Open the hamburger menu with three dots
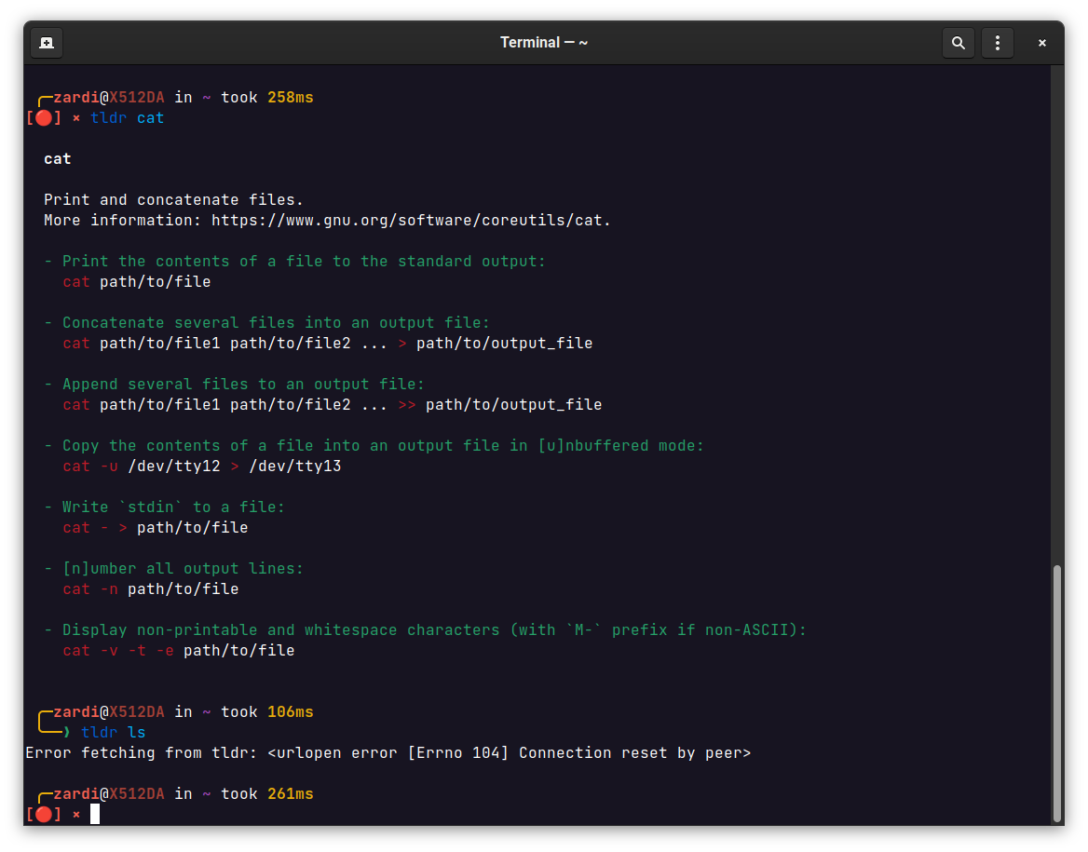Viewport: 1088px width, 852px height. point(998,42)
